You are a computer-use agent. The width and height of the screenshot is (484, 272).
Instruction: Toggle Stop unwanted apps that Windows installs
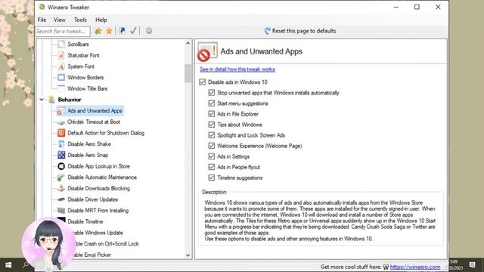[x=212, y=92]
